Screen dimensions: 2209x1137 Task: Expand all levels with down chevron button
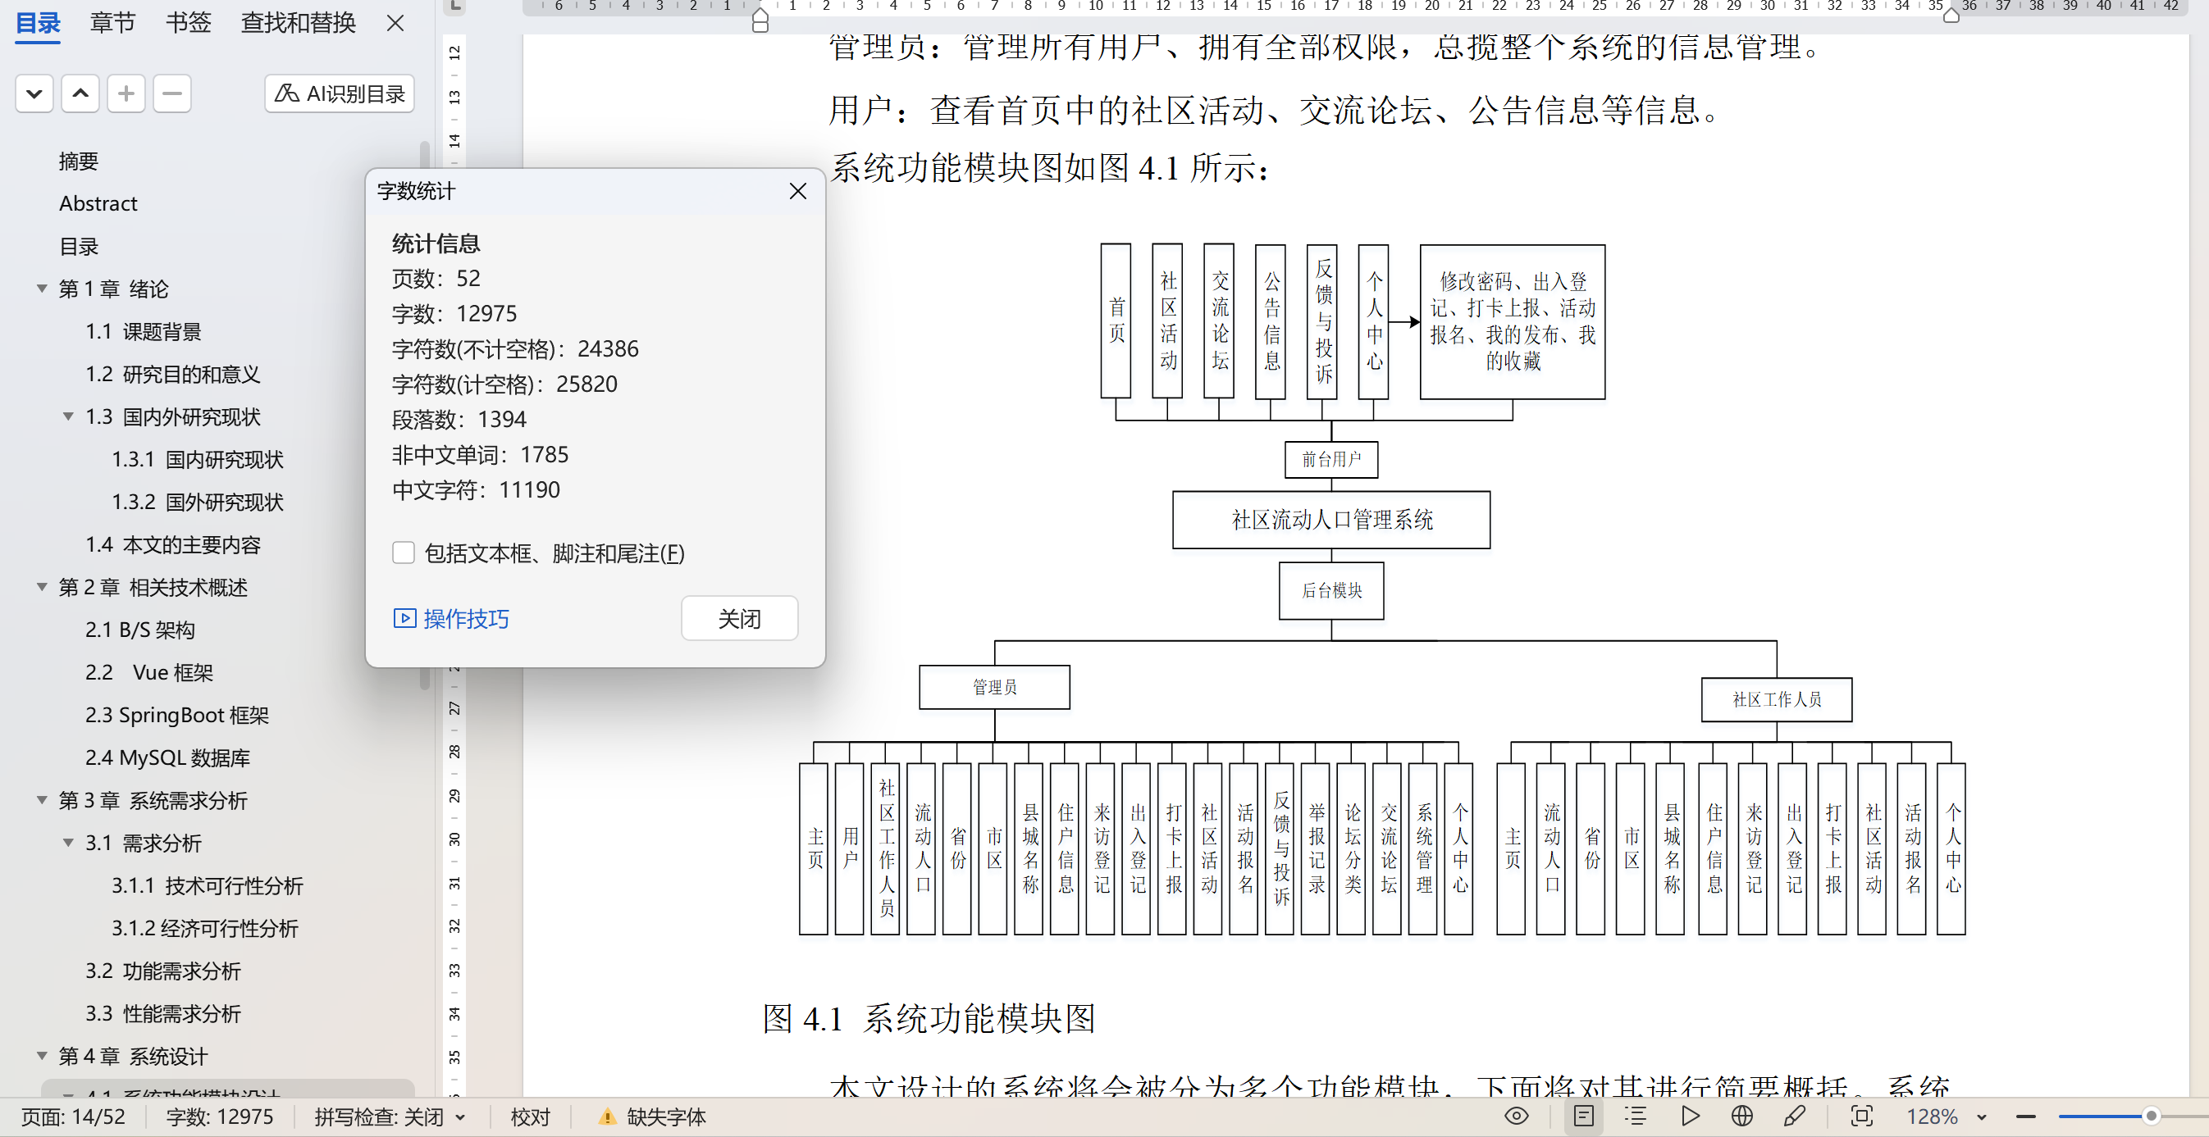(x=34, y=93)
